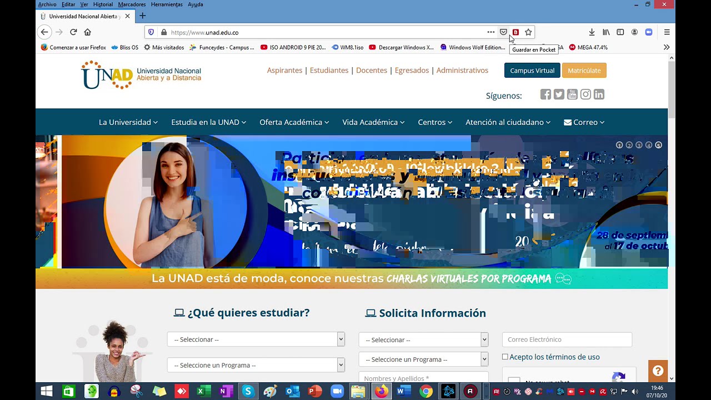The image size is (711, 400).
Task: Open the library icon in toolbar
Action: (607, 32)
